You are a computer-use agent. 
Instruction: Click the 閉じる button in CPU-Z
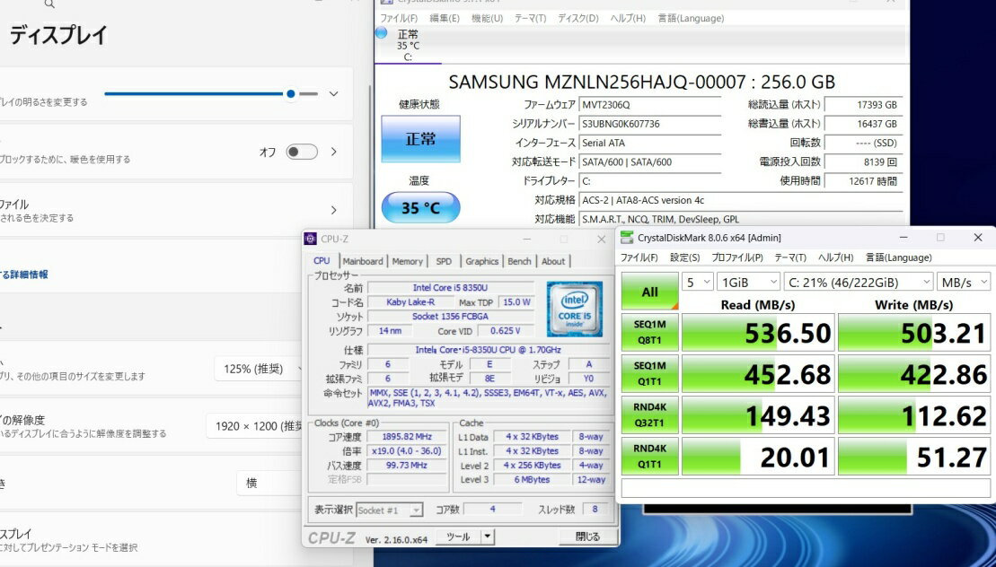586,536
